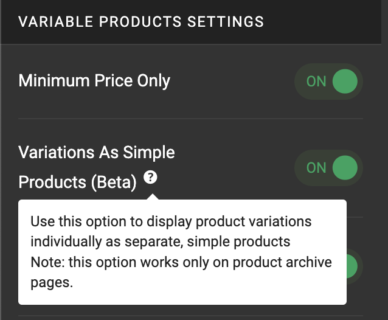Click the Variable Products Settings header
Viewport: 388px width, 320px height.
tap(141, 21)
